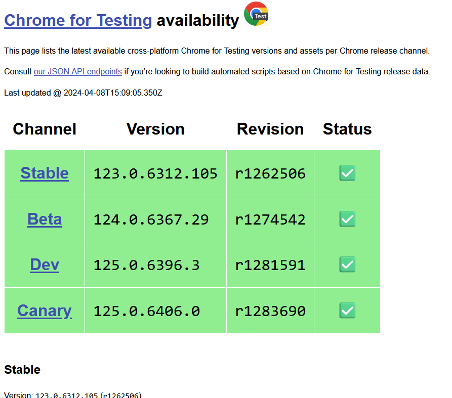
Task: Click the Channel column header
Action: 45,129
